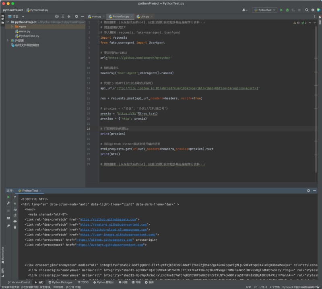
Task: Fold the import block at line 4
Action: [x=99, y=37]
